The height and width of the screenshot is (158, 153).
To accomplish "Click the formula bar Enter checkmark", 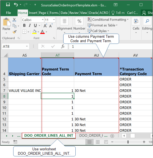I will [x=53, y=46].
